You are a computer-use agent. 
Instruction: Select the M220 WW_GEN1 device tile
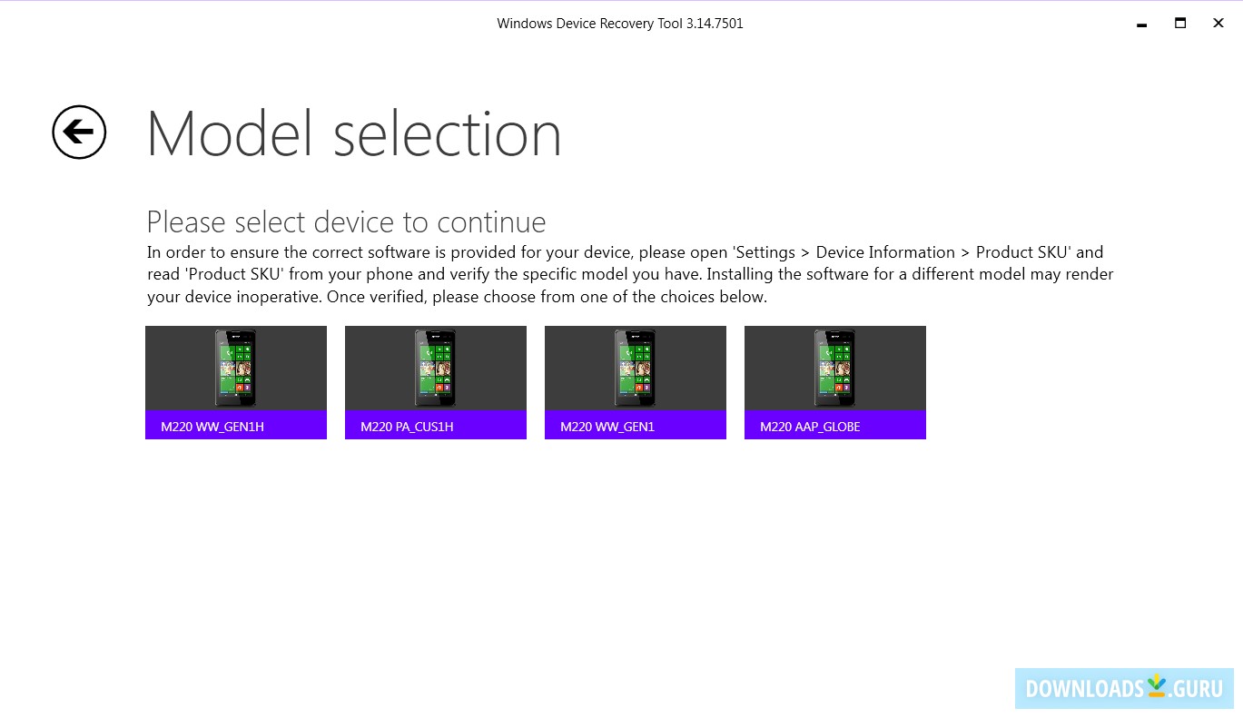635,381
